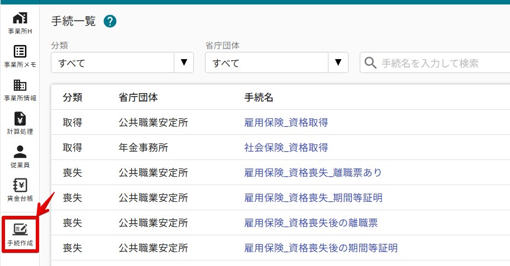Open 雇用保険_資格喪失後の期間等証明 link
Screen dimensions: 510x266
[321, 248]
